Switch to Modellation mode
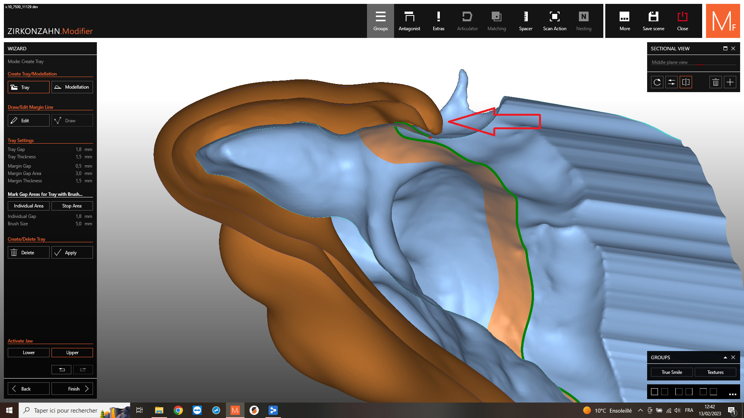The width and height of the screenshot is (744, 418). pos(72,87)
